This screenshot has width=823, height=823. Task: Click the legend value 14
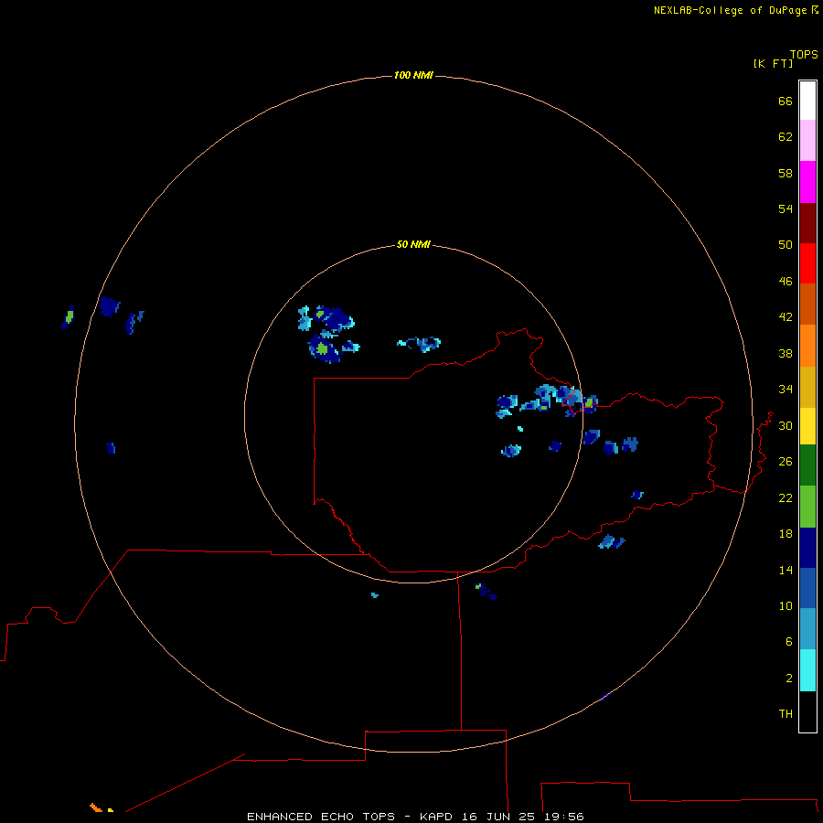pyautogui.click(x=786, y=570)
